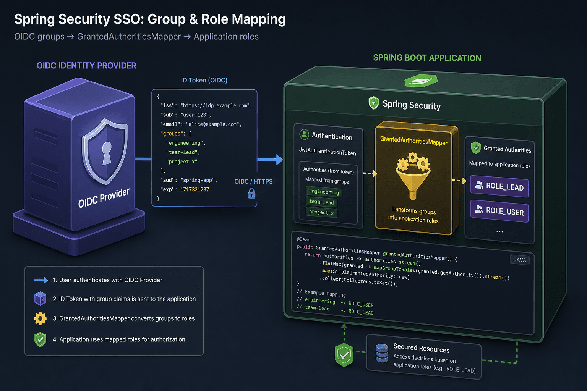Click "Mapped to application roles" under Granted Authorities
Image resolution: width=587 pixels, height=391 pixels.
[500, 164]
